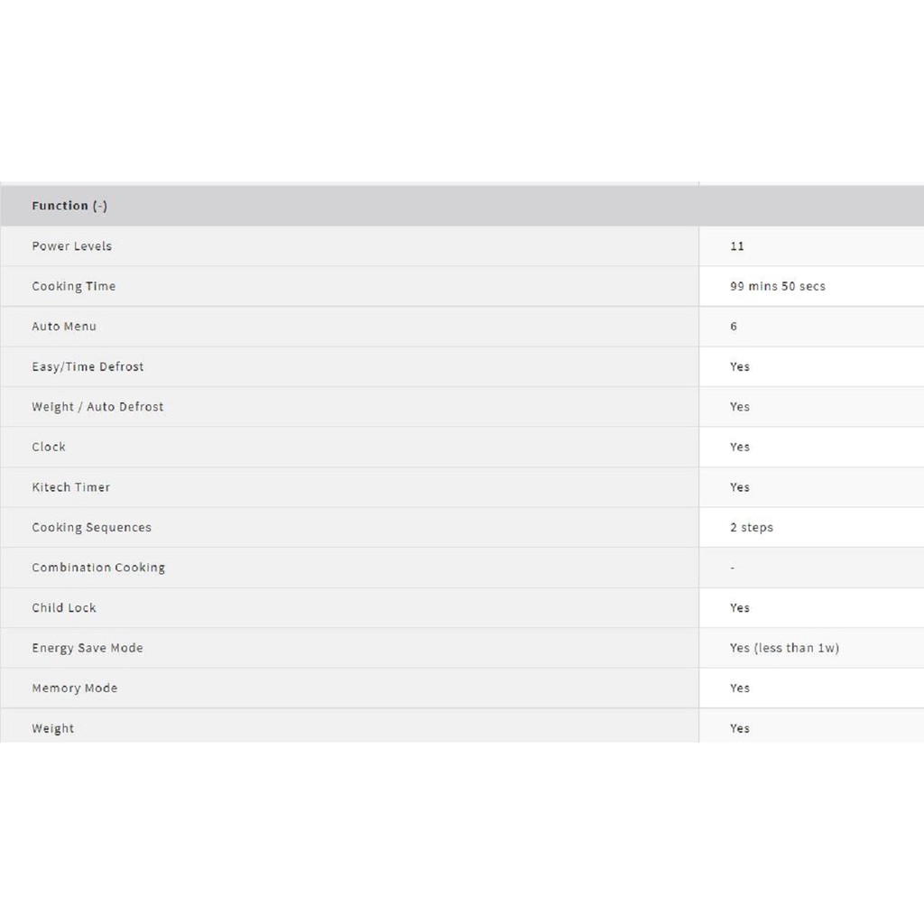The height and width of the screenshot is (924, 924).
Task: Click the Auto Menu row label
Action: point(64,327)
